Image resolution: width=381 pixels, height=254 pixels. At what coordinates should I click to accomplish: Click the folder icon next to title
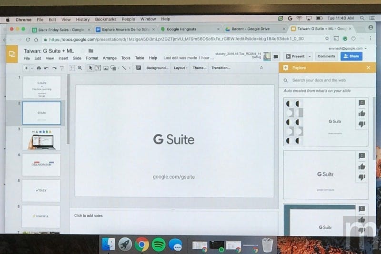(x=91, y=51)
